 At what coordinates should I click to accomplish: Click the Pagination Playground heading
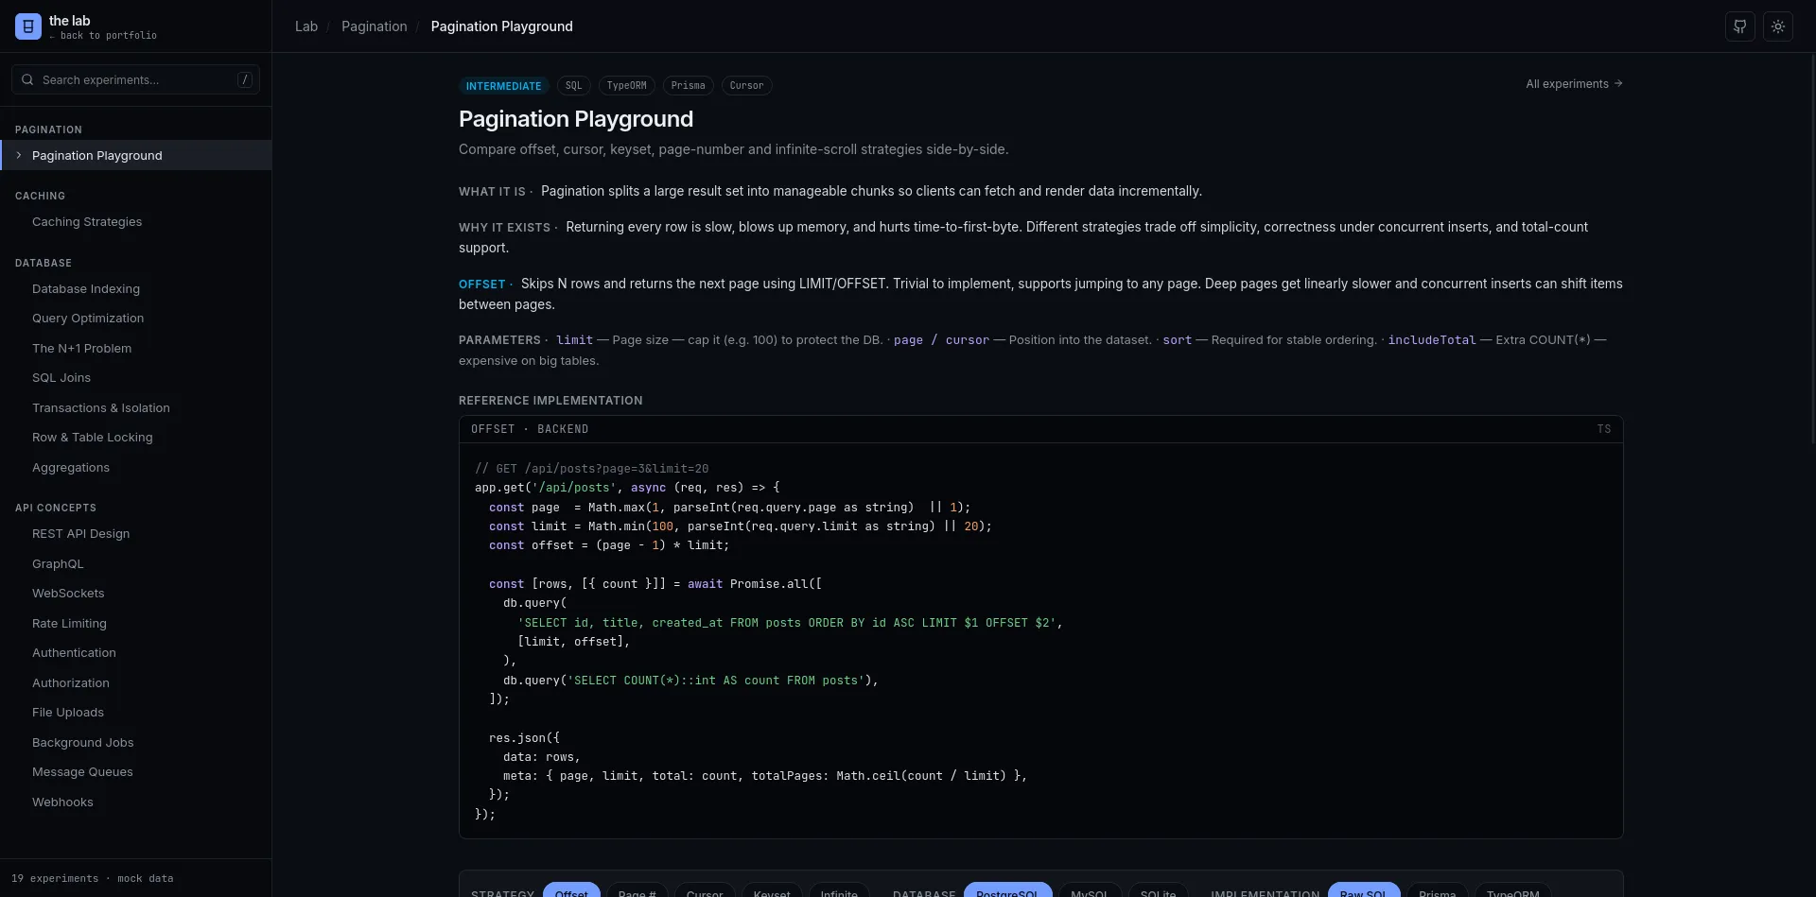click(x=576, y=119)
